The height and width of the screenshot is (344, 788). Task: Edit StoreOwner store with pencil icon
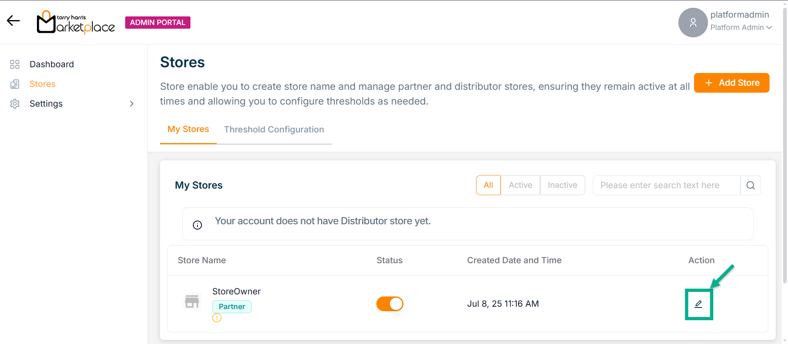tap(698, 304)
